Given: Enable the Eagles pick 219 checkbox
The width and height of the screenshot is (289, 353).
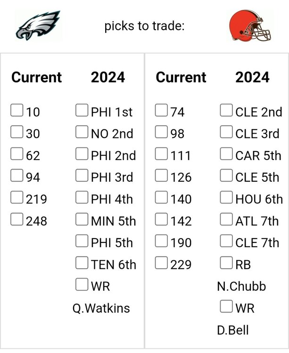Looking at the screenshot, I should (x=17, y=198).
